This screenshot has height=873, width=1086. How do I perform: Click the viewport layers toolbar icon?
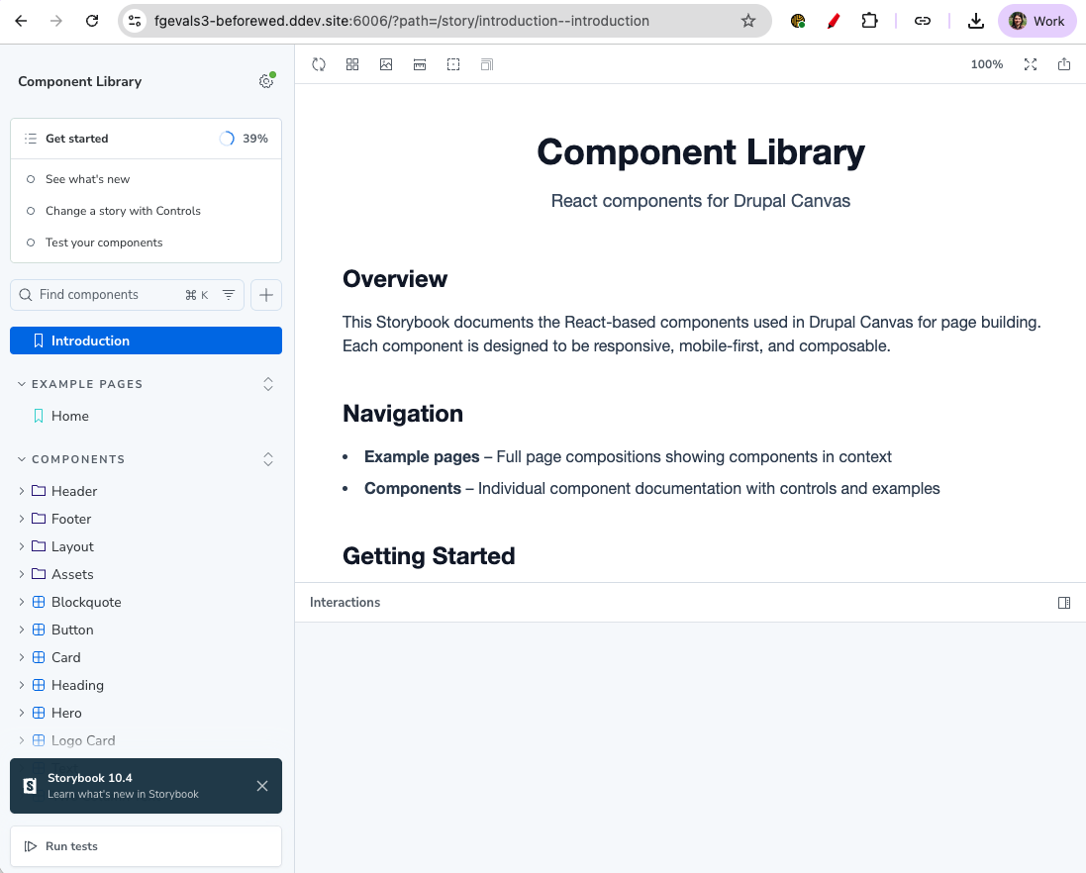(x=487, y=64)
